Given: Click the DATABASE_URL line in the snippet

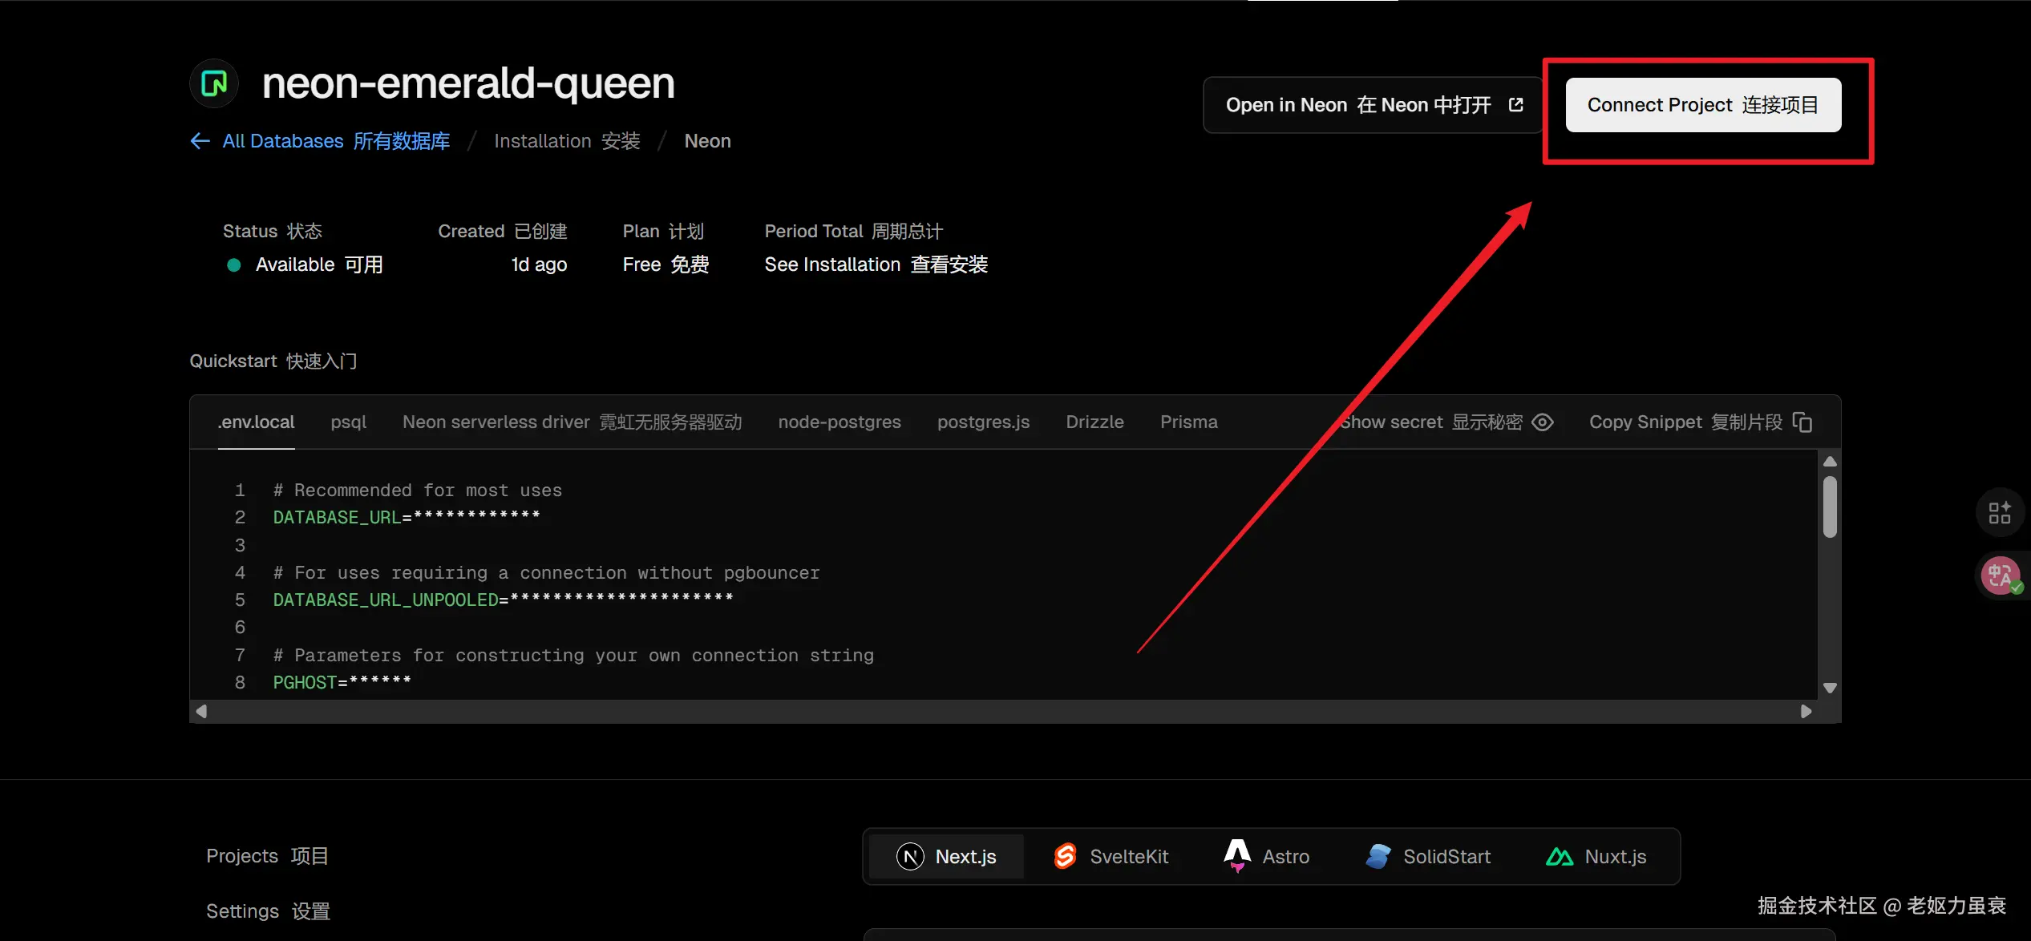Looking at the screenshot, I should (x=407, y=517).
